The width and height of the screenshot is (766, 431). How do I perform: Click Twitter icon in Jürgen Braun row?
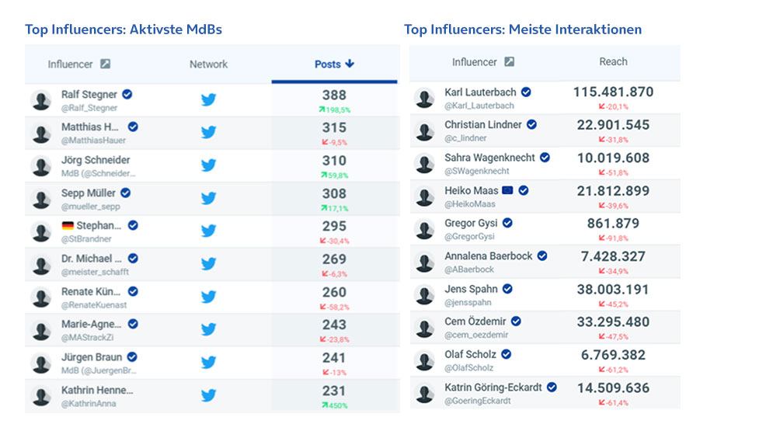pyautogui.click(x=208, y=362)
